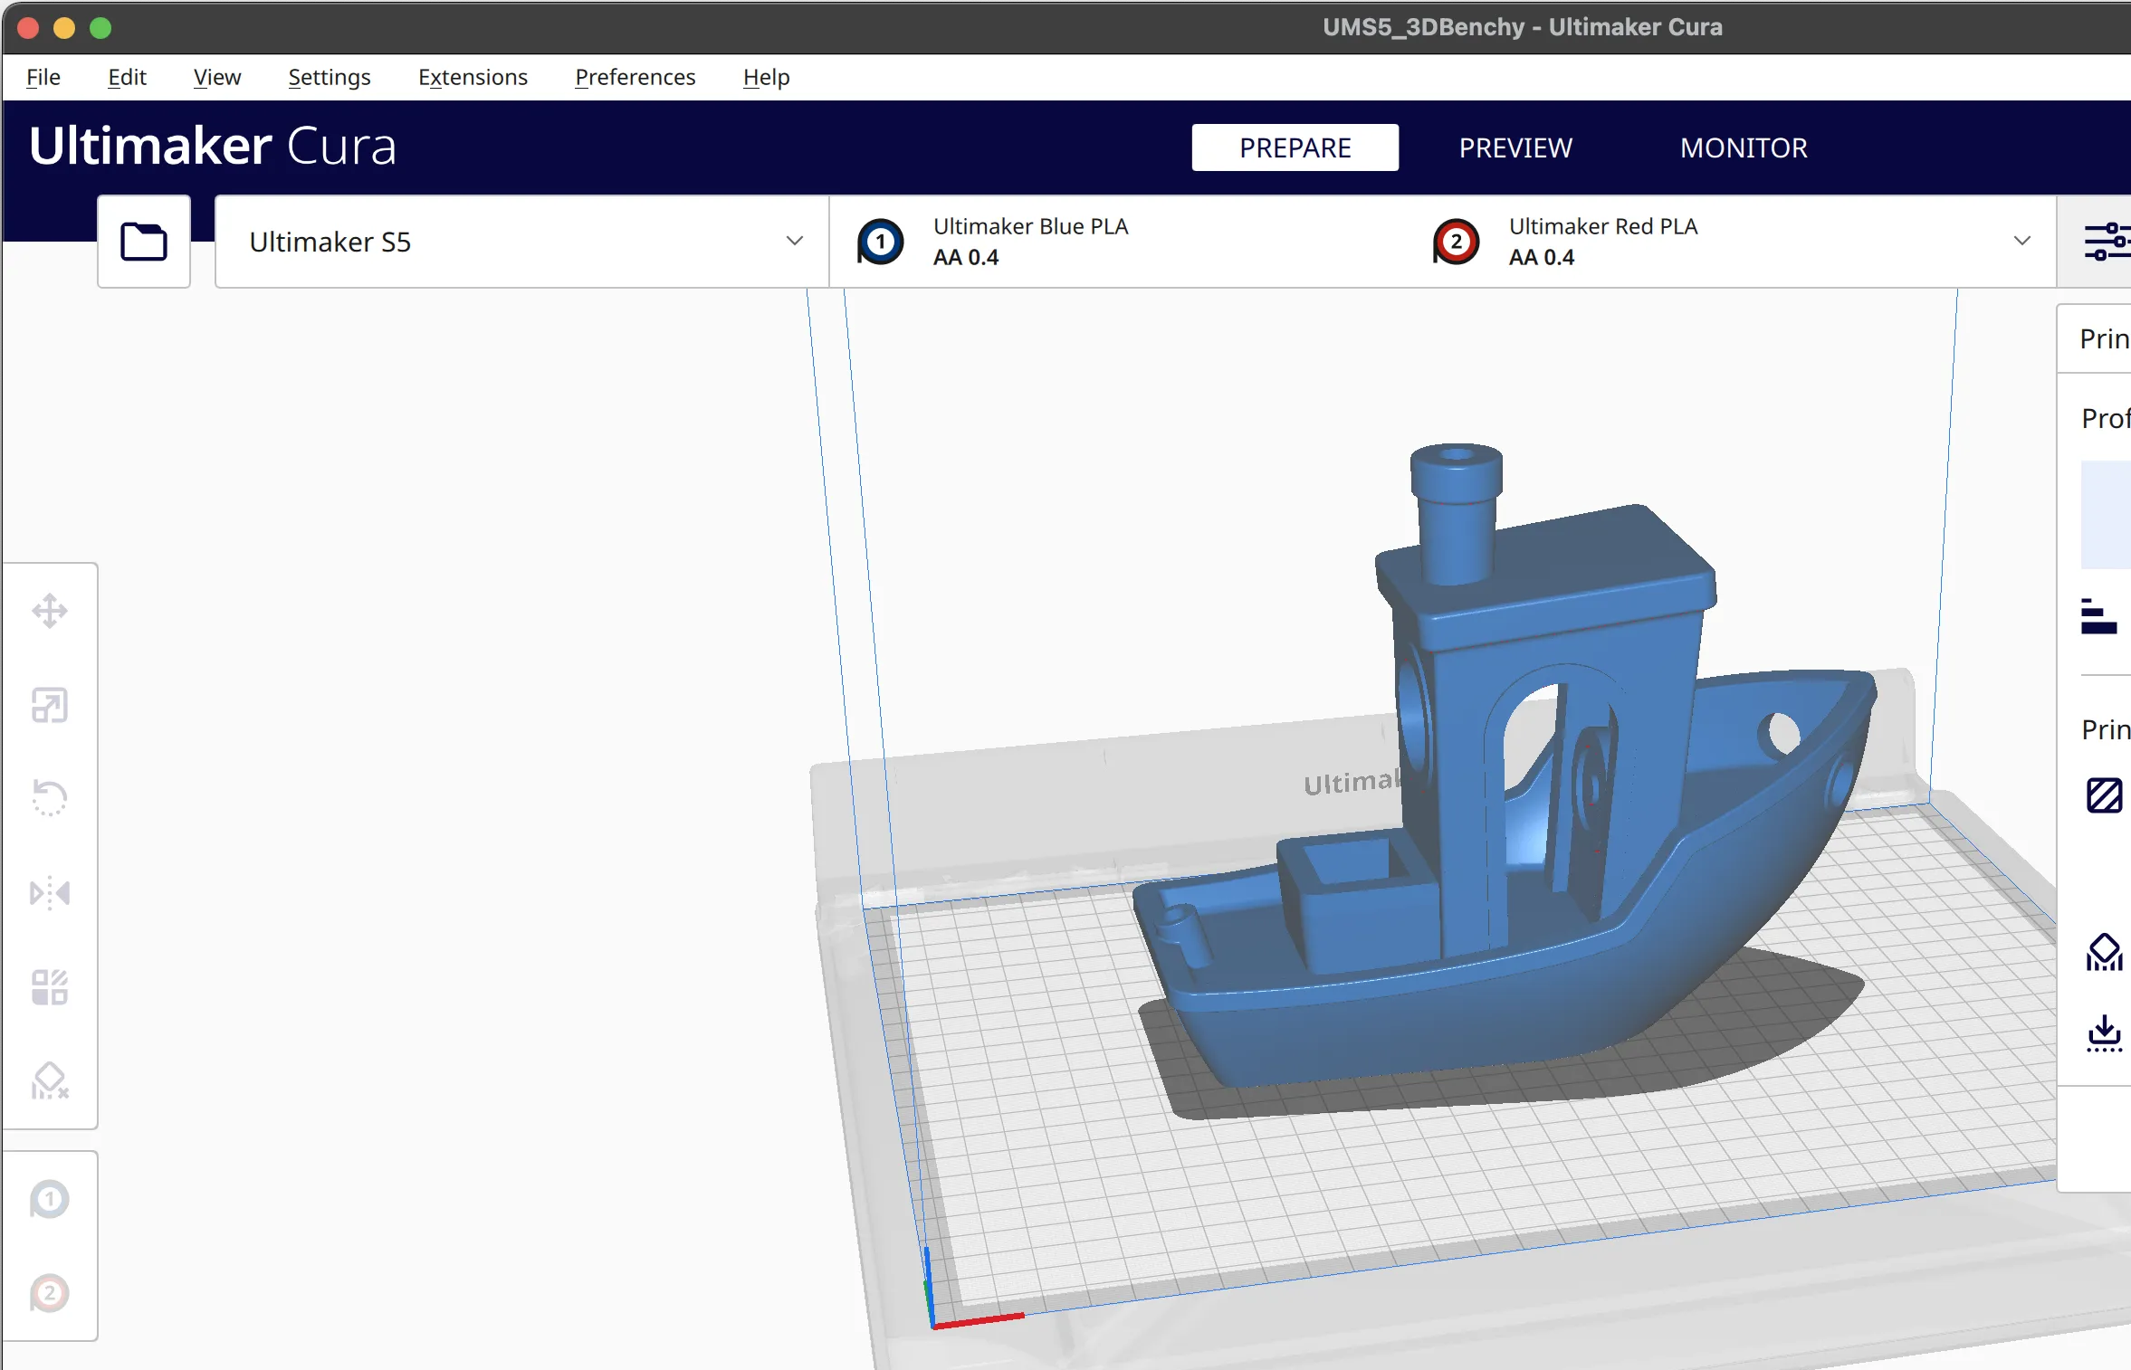Select extruder 1 for the model
The height and width of the screenshot is (1370, 2131).
pyautogui.click(x=50, y=1199)
